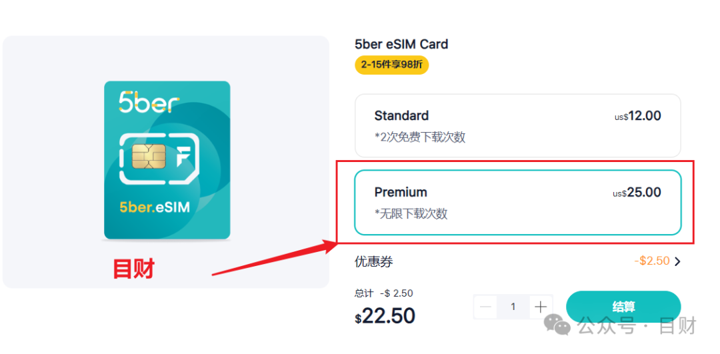Click the F1 mark on SIM graphic

[x=184, y=158]
